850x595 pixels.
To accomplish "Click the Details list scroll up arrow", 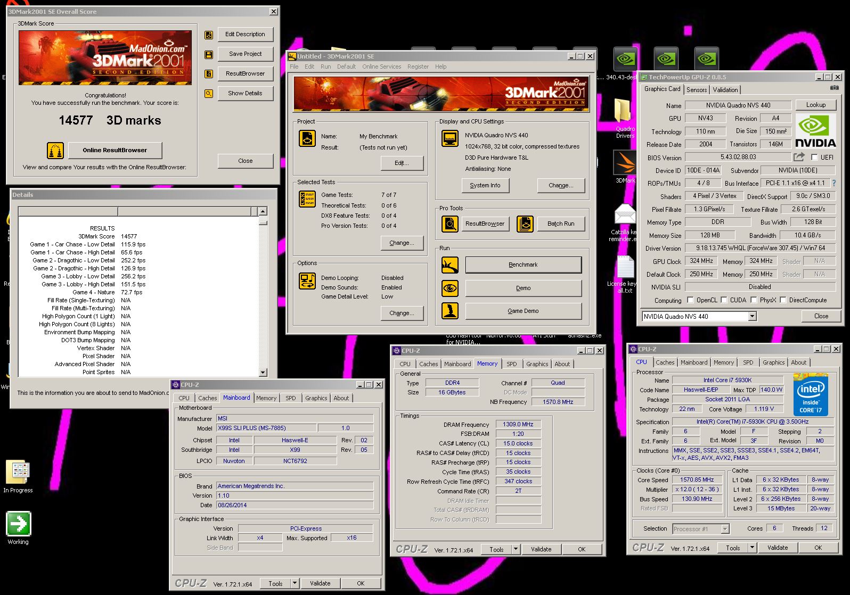I will [x=263, y=212].
